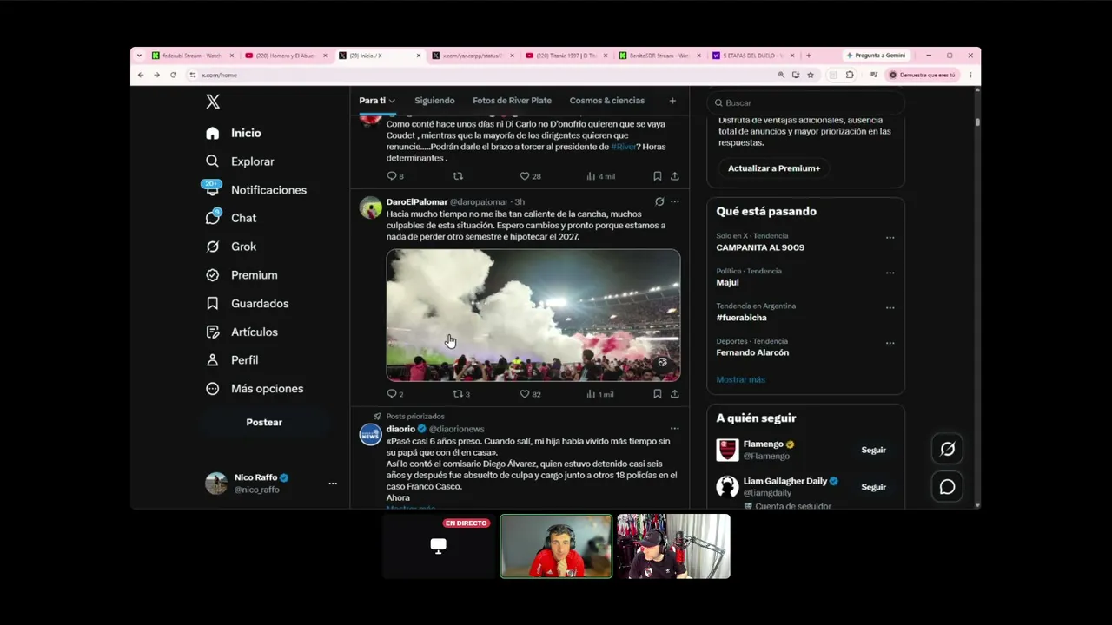Open Grok from the sidebar menu
The height and width of the screenshot is (625, 1112).
point(230,247)
